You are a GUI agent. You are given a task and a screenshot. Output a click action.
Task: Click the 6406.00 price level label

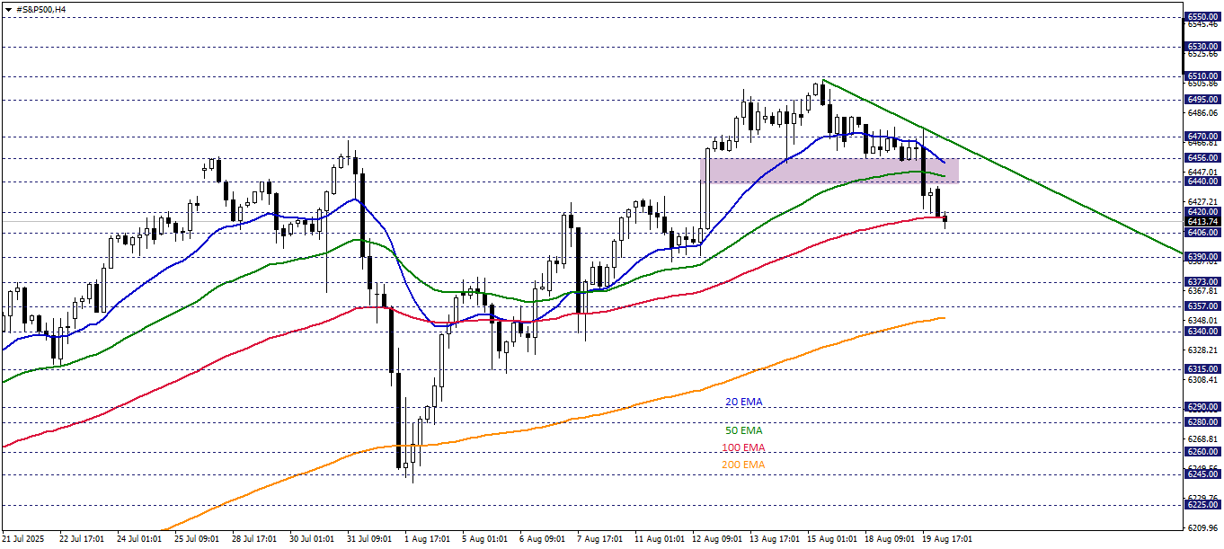pyautogui.click(x=1202, y=232)
